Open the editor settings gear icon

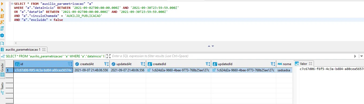click(2, 35)
